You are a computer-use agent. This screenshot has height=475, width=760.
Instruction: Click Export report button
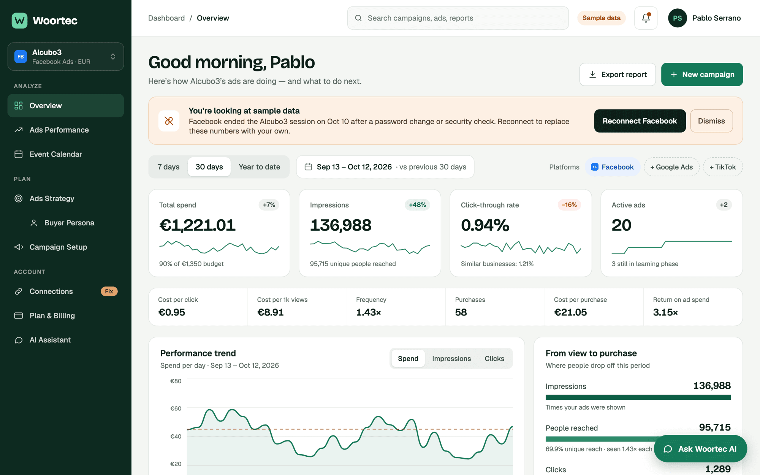pyautogui.click(x=617, y=74)
